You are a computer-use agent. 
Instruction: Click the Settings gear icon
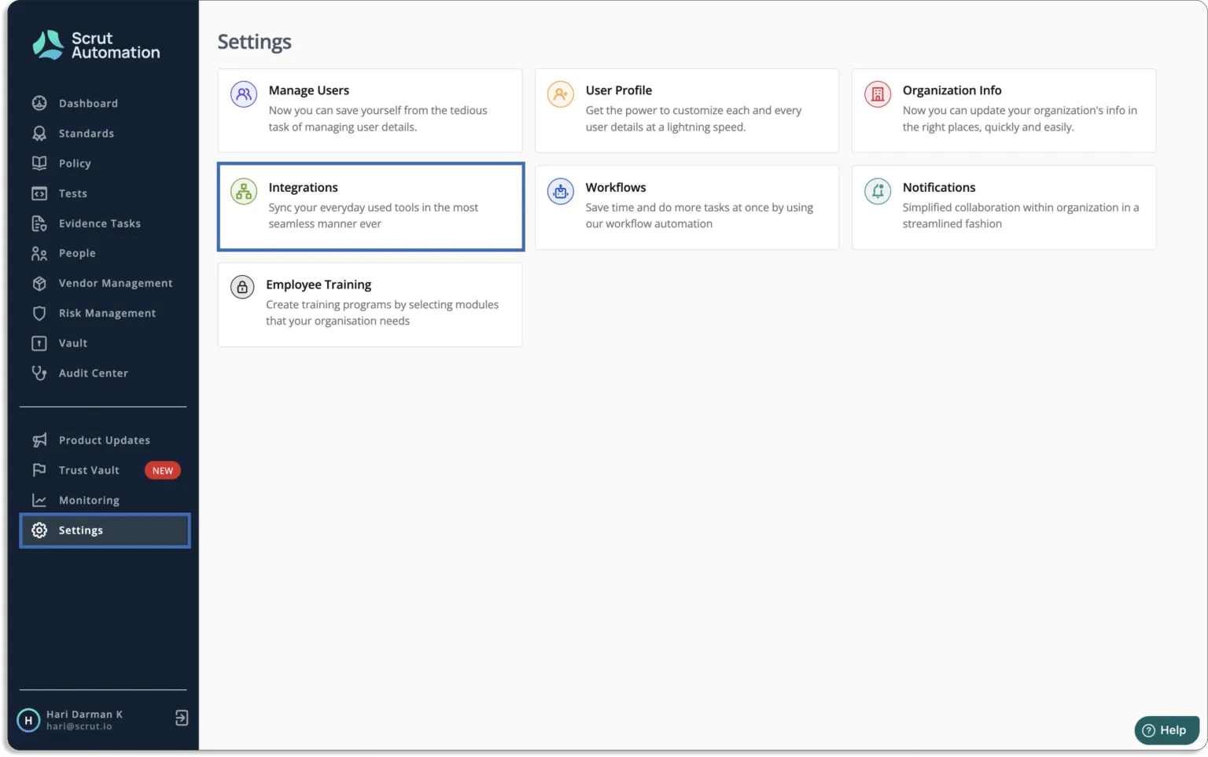tap(39, 531)
